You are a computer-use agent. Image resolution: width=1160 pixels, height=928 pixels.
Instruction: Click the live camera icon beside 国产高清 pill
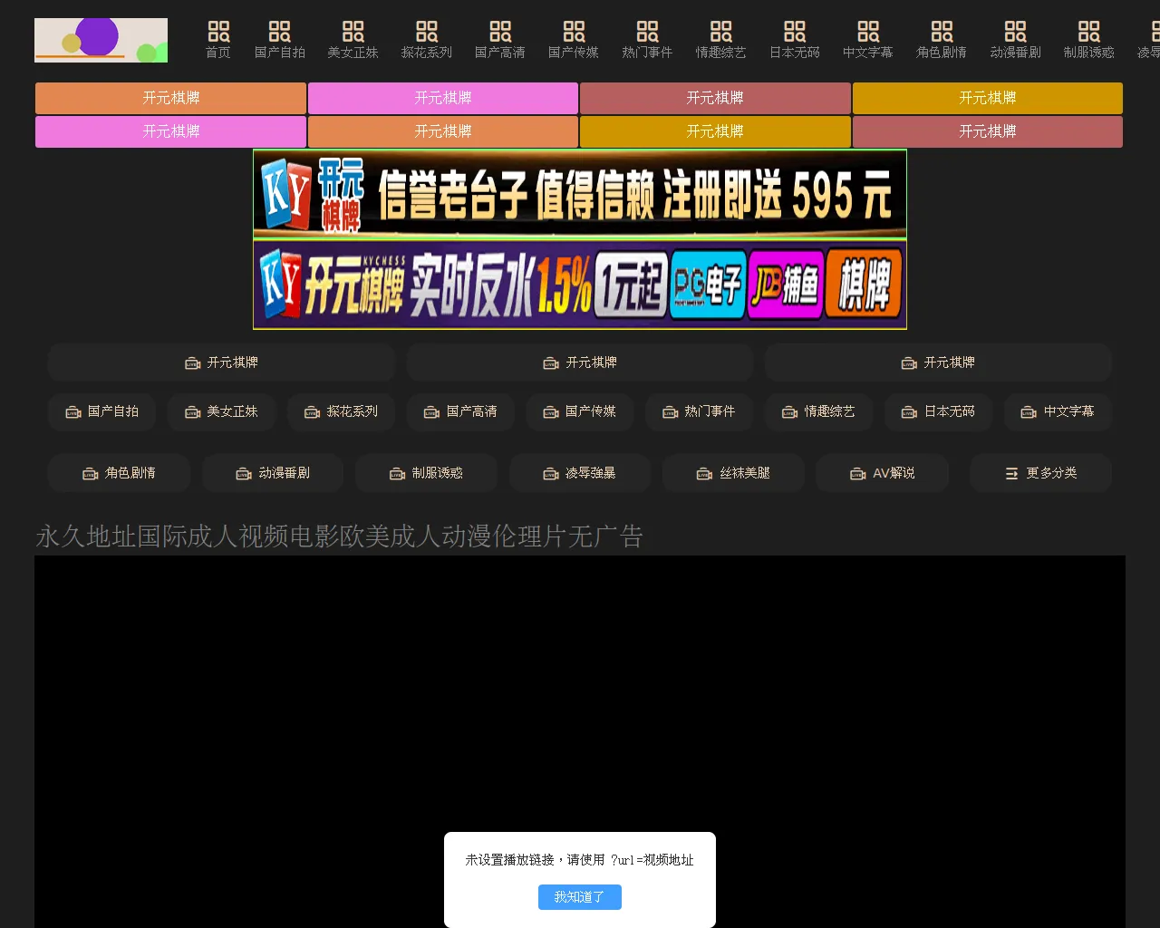click(432, 412)
